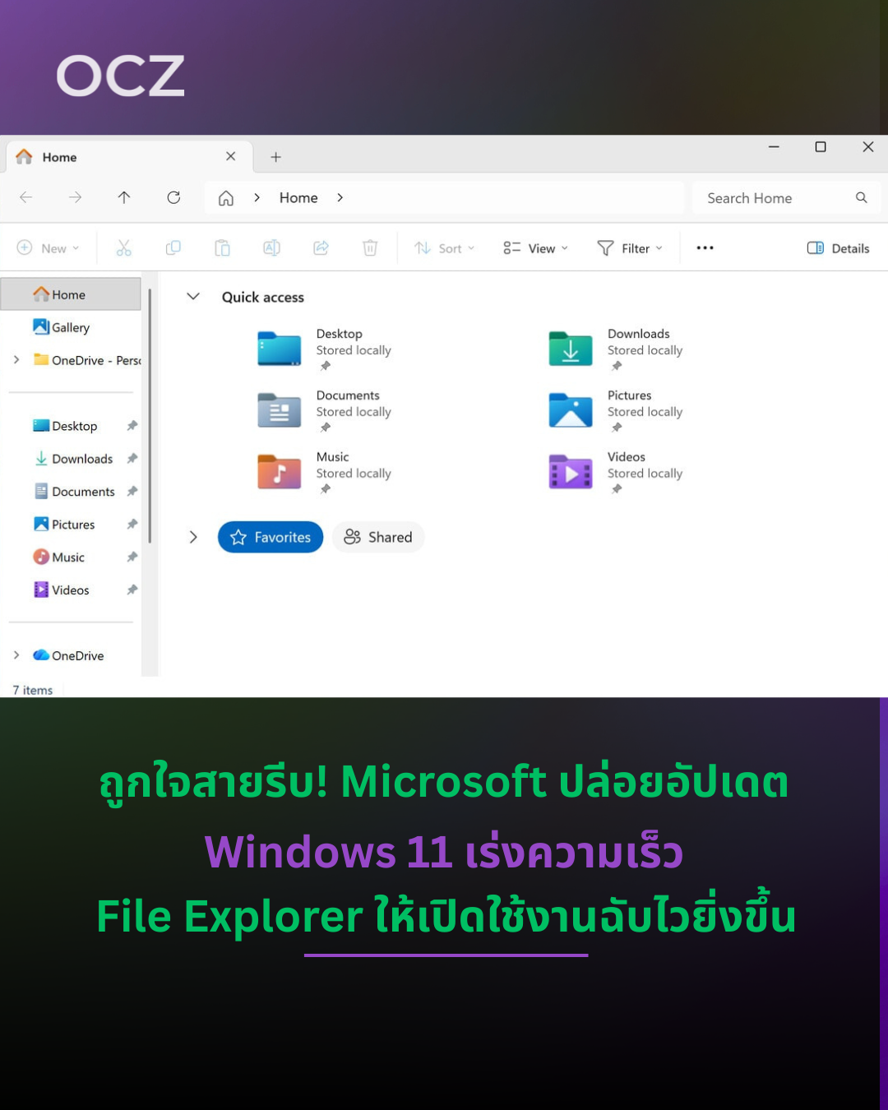
Task: Select Home in the navigation pane
Action: pos(71,294)
